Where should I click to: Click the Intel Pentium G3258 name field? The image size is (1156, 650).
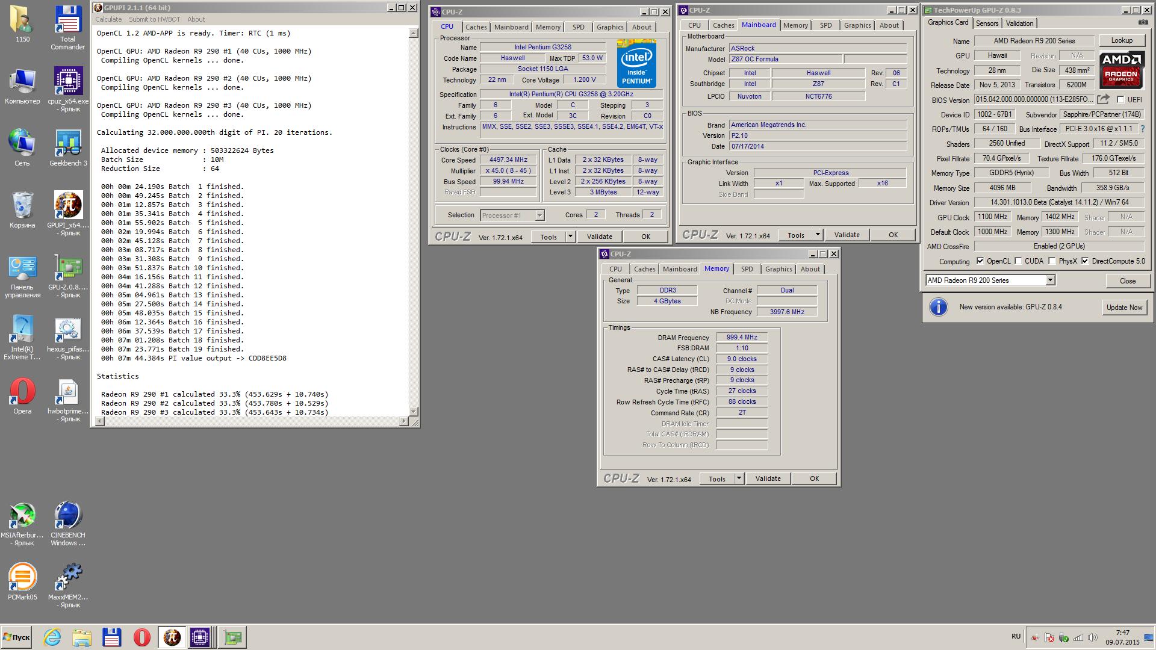(542, 47)
